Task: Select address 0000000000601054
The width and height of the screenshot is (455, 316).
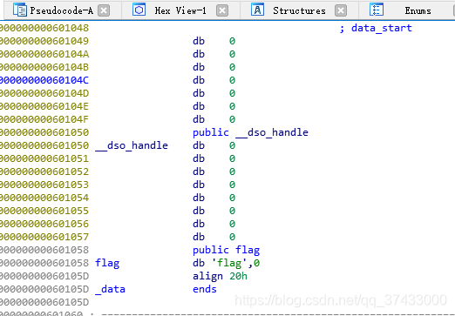Action: point(44,198)
